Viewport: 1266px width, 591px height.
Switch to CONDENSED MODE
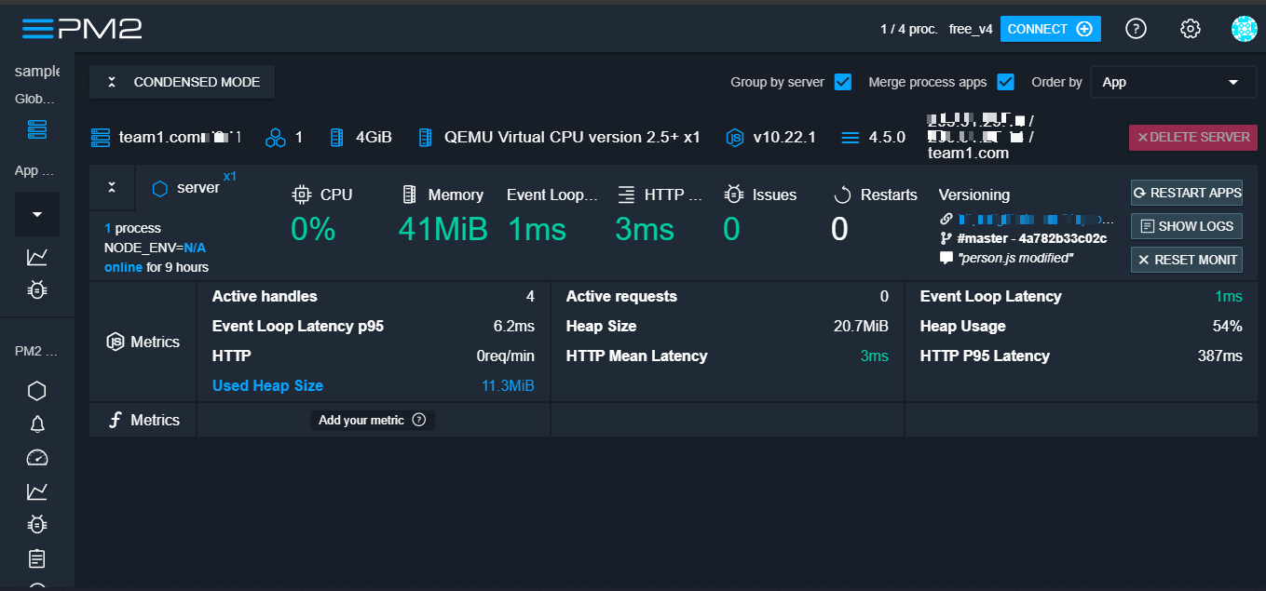pos(183,82)
